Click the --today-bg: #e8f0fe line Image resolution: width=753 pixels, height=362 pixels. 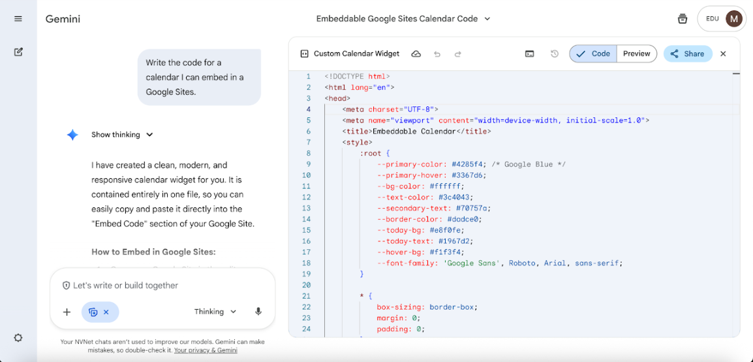421,230
